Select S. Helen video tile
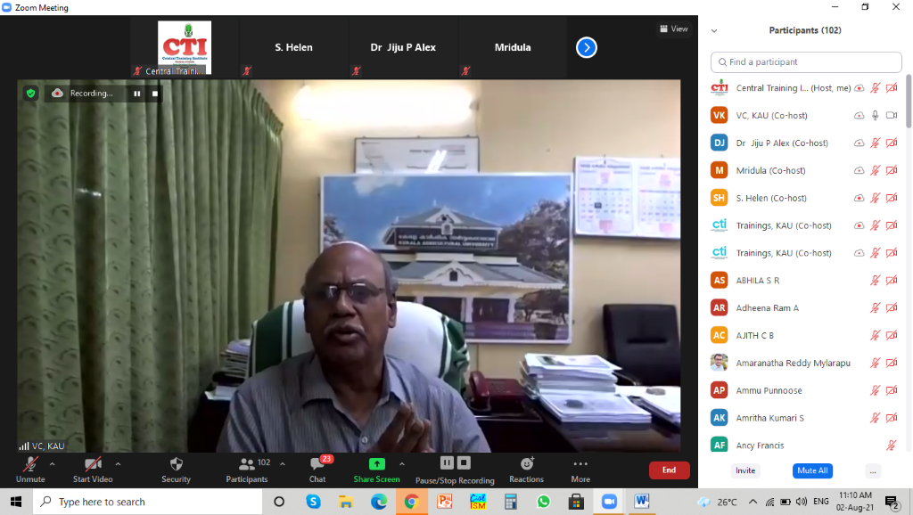 pos(294,48)
